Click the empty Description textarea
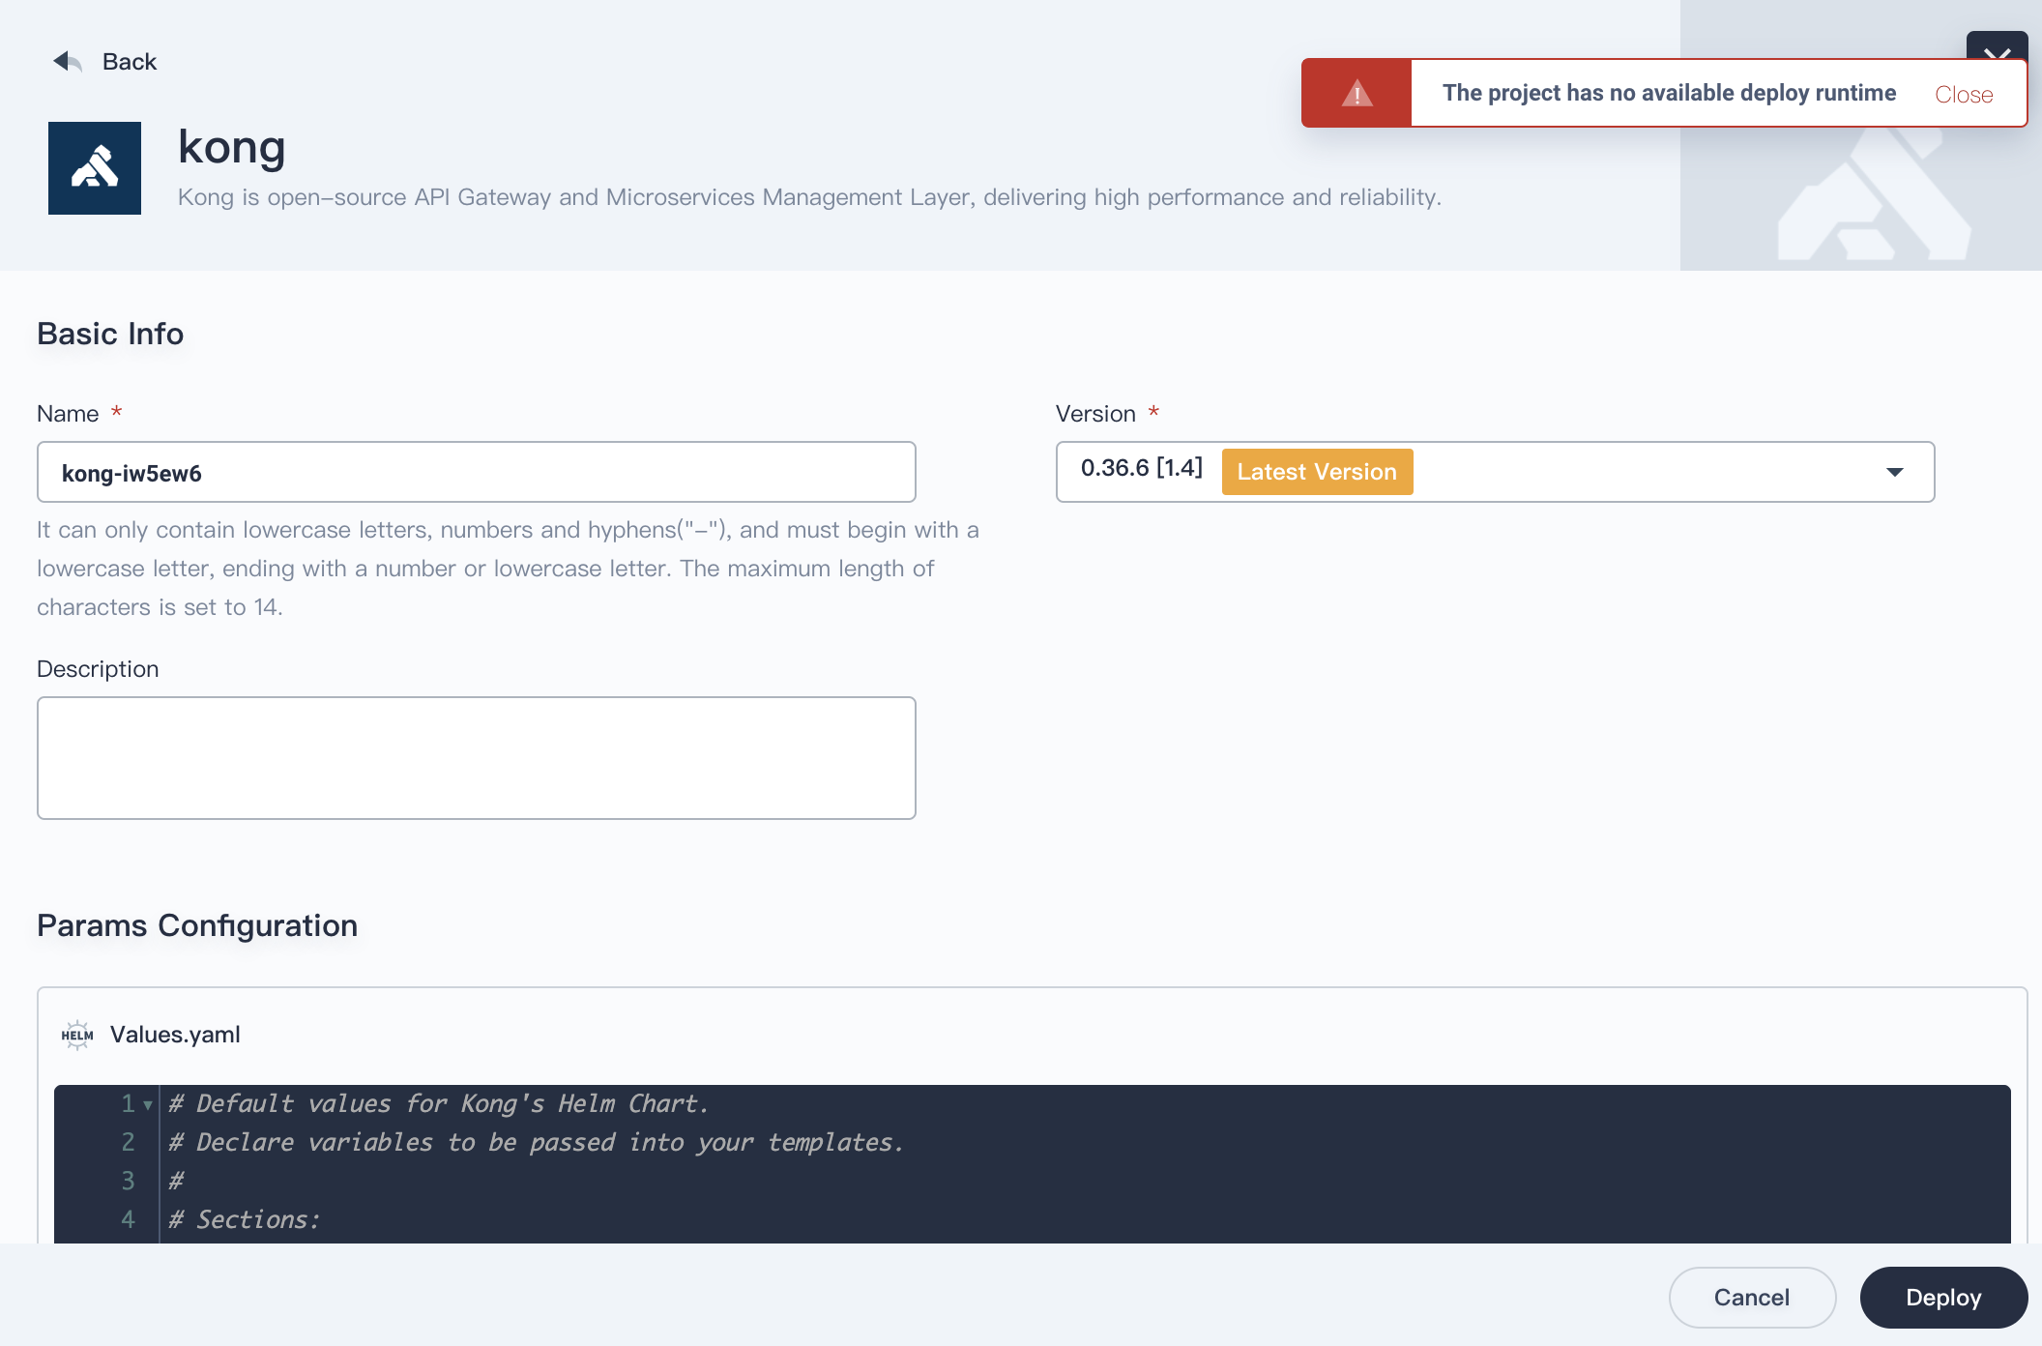Viewport: 2042px width, 1346px height. pyautogui.click(x=475, y=757)
